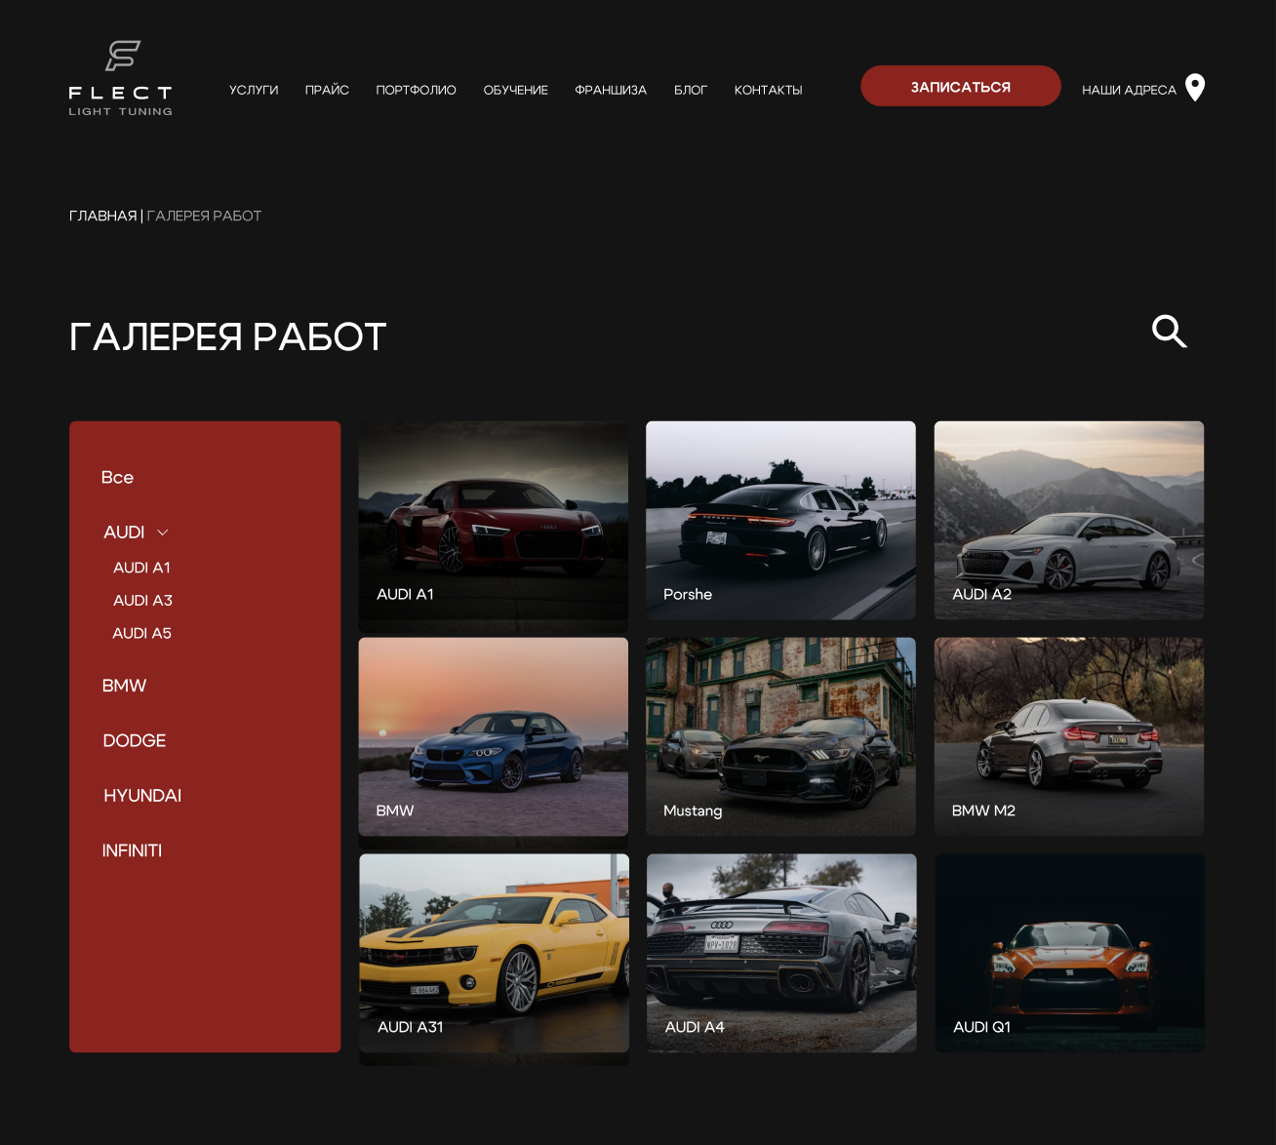Open the Mustang car thumbnail
Image resolution: width=1276 pixels, height=1145 pixels.
(x=780, y=736)
